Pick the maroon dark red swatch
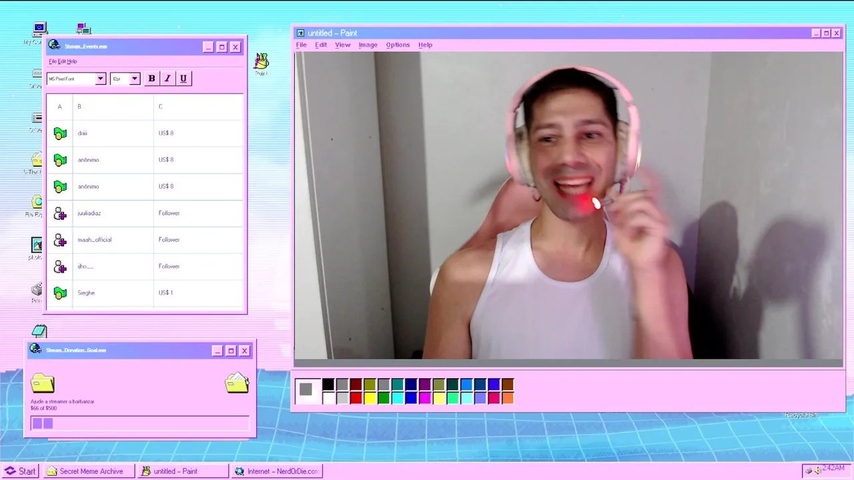The height and width of the screenshot is (480, 854). click(x=356, y=385)
